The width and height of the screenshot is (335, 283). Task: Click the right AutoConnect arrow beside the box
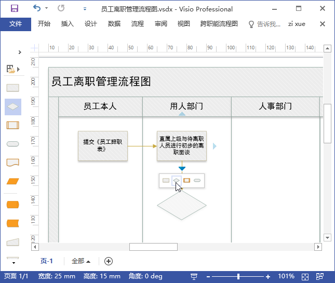215,146
